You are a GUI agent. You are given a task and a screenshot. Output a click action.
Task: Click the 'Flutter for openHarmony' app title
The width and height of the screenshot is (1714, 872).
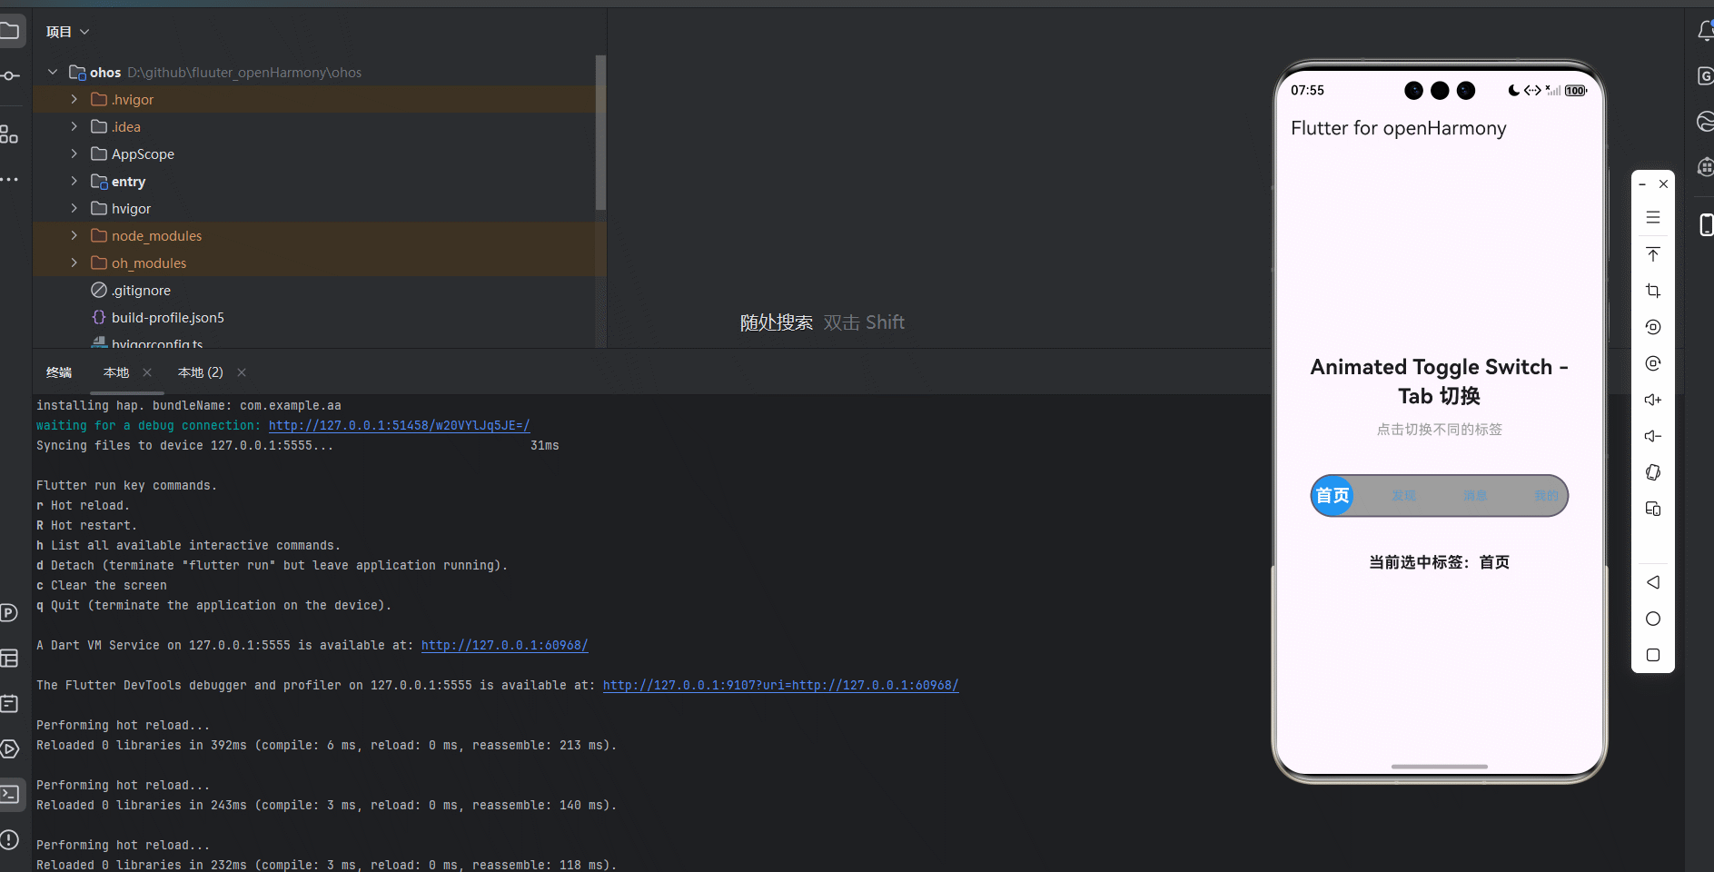coord(1398,128)
